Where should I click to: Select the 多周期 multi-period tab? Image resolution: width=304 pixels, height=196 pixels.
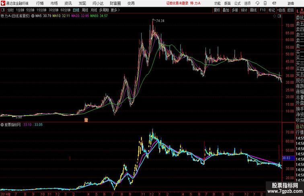tap(104, 10)
